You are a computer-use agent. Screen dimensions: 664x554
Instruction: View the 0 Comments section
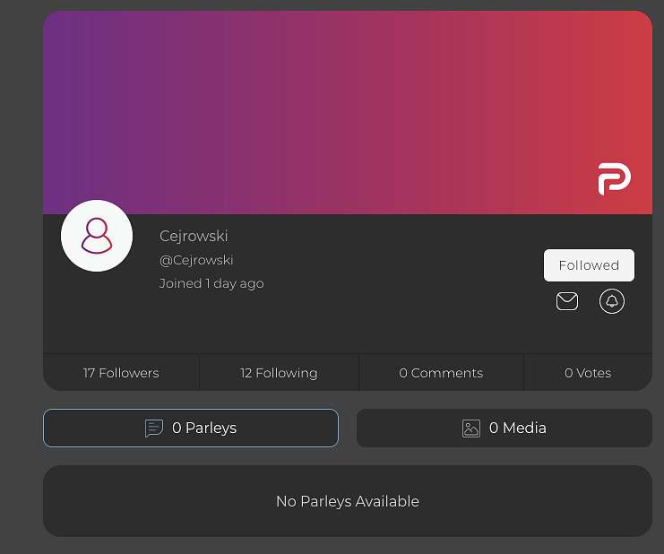click(x=441, y=373)
